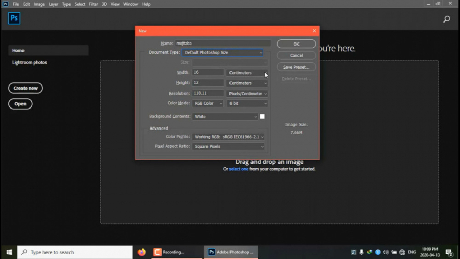Open the Image menu
460x259 pixels.
point(39,4)
